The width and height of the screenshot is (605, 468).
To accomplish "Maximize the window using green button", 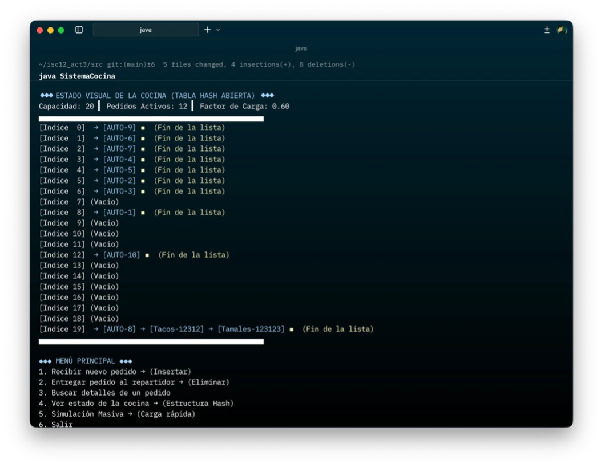I will coord(61,30).
